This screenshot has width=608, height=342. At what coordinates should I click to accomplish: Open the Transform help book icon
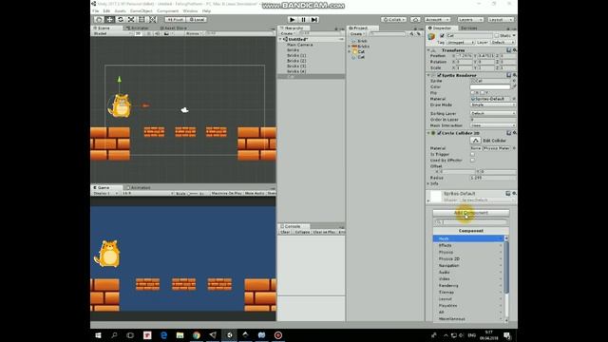tap(509, 50)
